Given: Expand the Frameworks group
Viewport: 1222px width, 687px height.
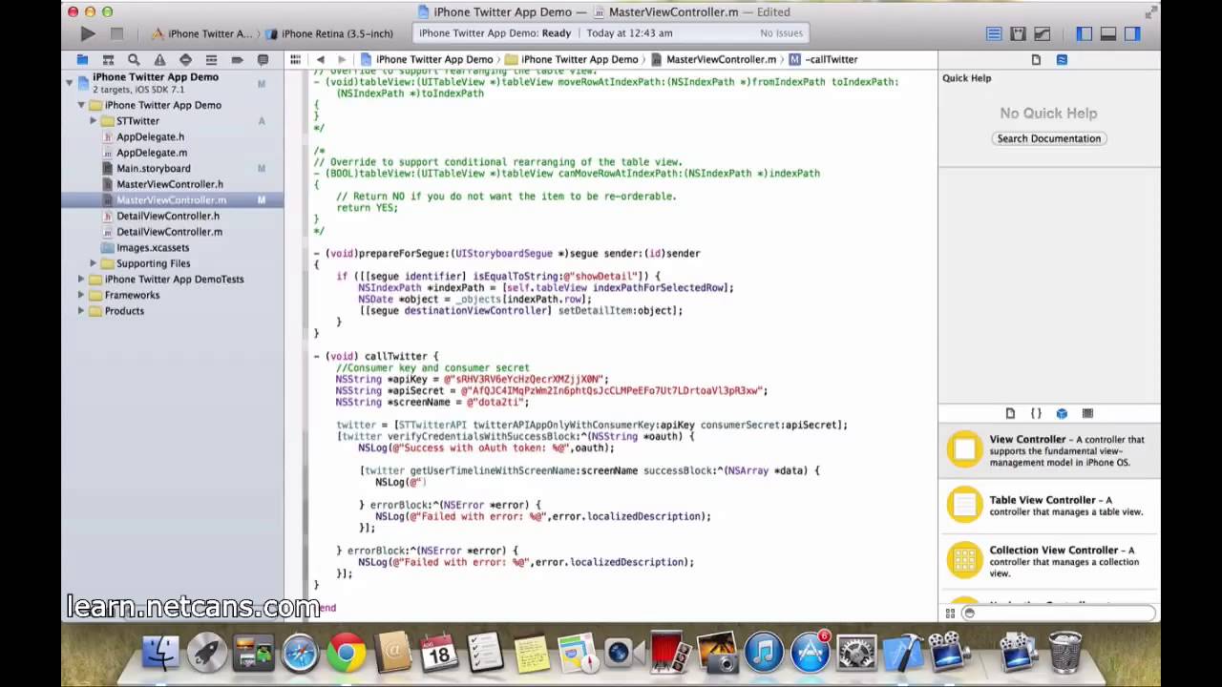Looking at the screenshot, I should tap(81, 295).
